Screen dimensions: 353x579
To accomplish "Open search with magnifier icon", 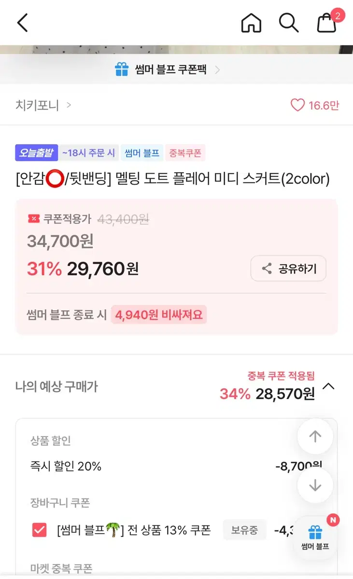I will point(289,23).
